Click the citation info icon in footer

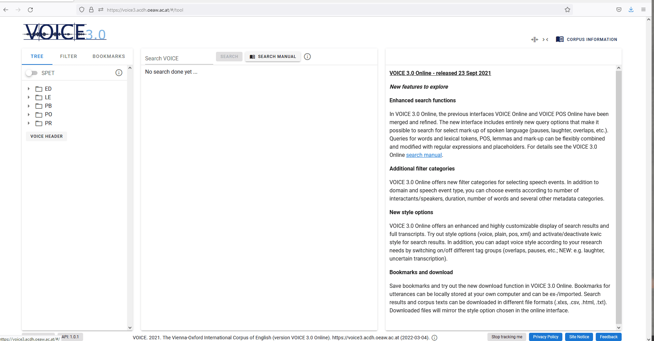[x=434, y=338]
